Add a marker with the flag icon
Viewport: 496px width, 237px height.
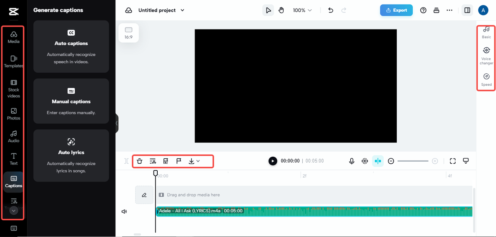pos(179,161)
